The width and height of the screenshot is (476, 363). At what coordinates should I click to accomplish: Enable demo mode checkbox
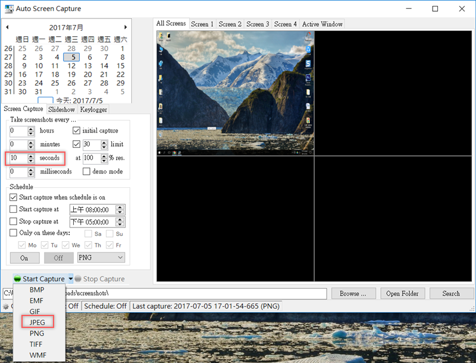tap(86, 172)
